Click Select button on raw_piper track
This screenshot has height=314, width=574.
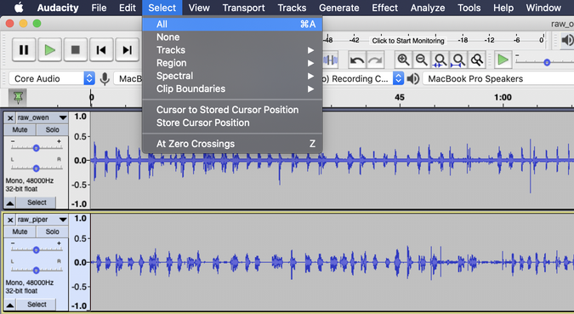37,305
